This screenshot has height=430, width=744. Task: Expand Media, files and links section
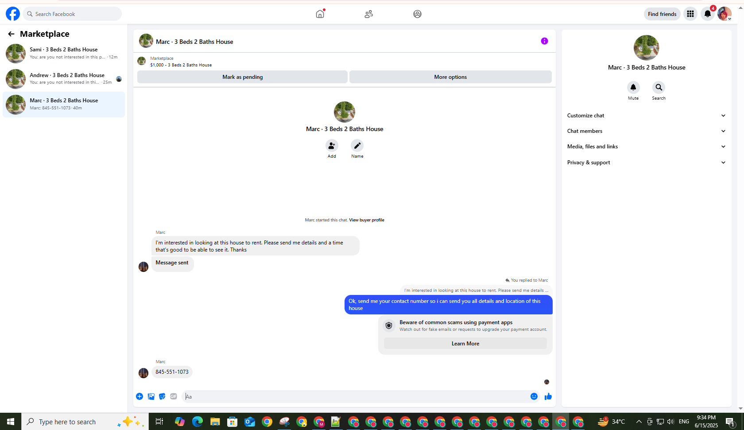[647, 147]
